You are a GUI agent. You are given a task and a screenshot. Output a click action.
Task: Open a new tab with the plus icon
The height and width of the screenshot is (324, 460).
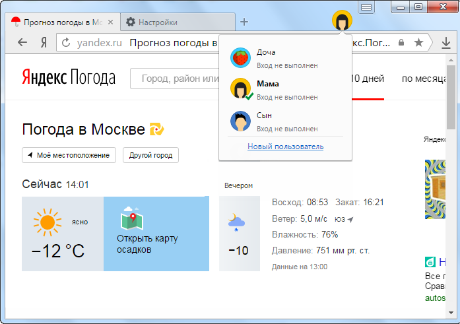click(244, 22)
